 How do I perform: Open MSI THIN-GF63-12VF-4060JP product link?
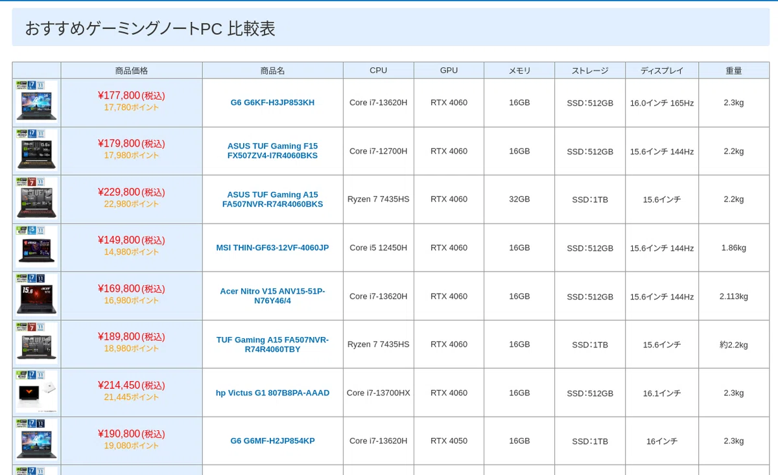pos(272,248)
